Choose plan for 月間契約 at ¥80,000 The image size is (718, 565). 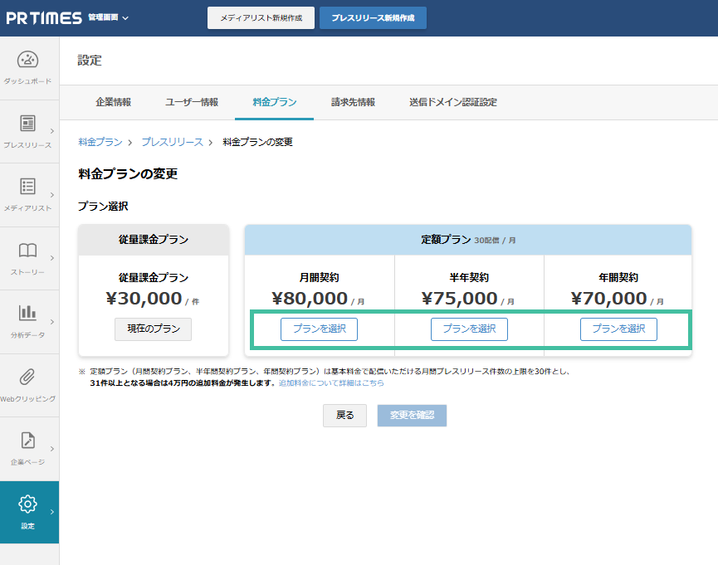(319, 329)
